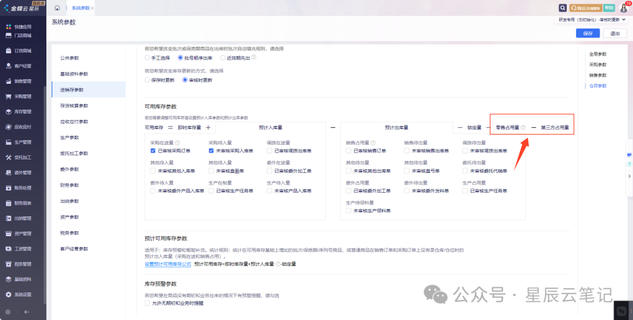The width and height of the screenshot is (633, 320).
Task: Open the 设置预计可用库存公式 link
Action: (168, 264)
